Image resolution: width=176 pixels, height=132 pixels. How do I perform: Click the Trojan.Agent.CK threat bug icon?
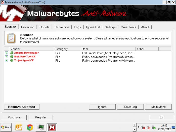[12, 61]
